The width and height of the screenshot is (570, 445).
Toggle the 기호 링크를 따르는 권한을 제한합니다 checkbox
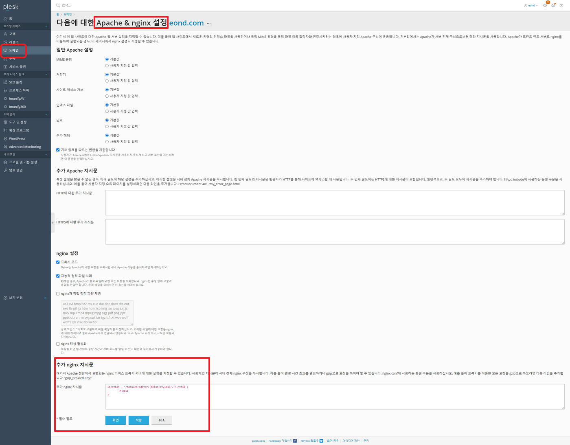pyautogui.click(x=58, y=150)
